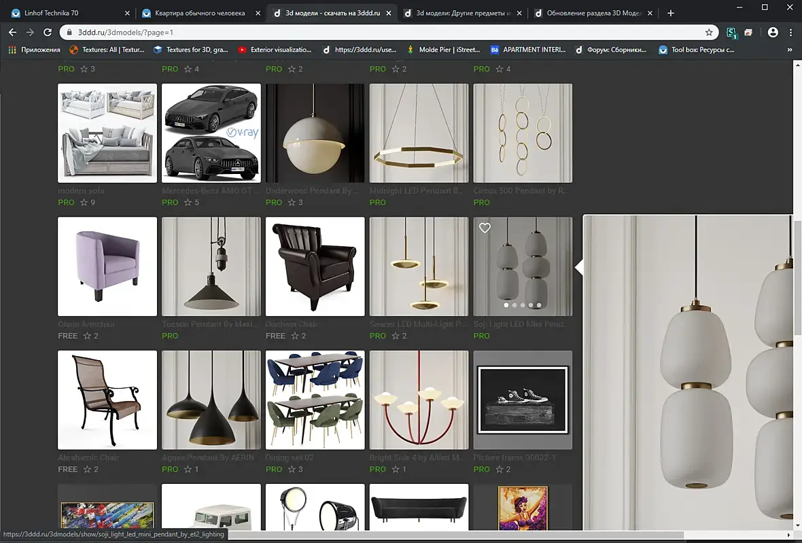Select the last carousel dot on Soji Light thumbnail
This screenshot has height=543, width=802.
(x=539, y=305)
